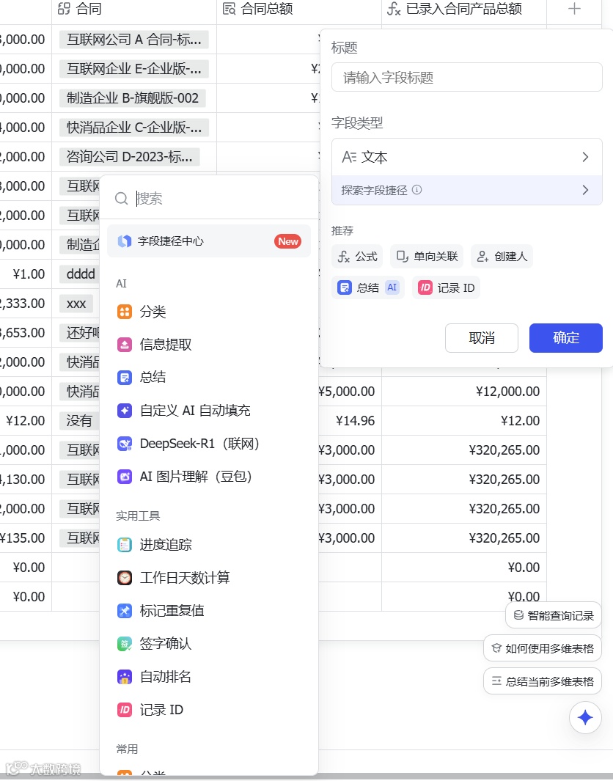Click 总结当前多维表格

(x=543, y=681)
